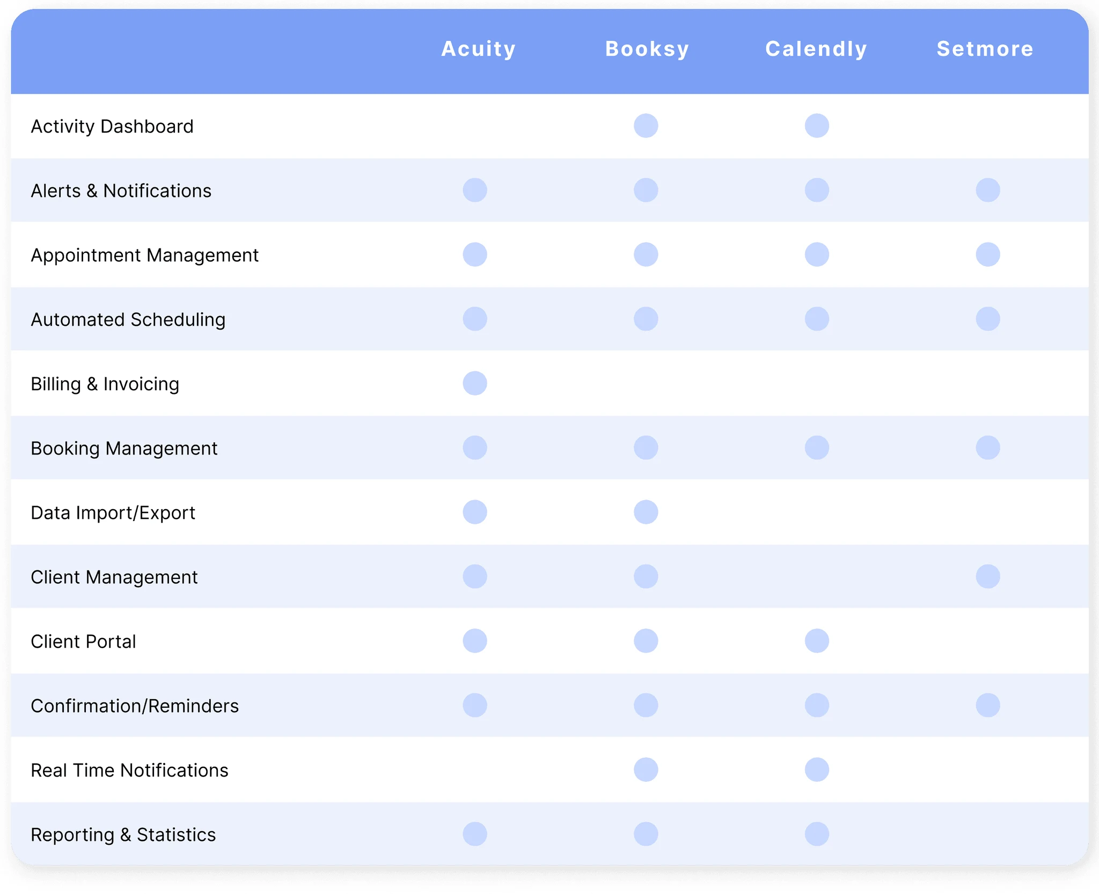This screenshot has height=894, width=1099.
Task: Click Acuity dot for Alerts & Notifications
Action: [475, 190]
